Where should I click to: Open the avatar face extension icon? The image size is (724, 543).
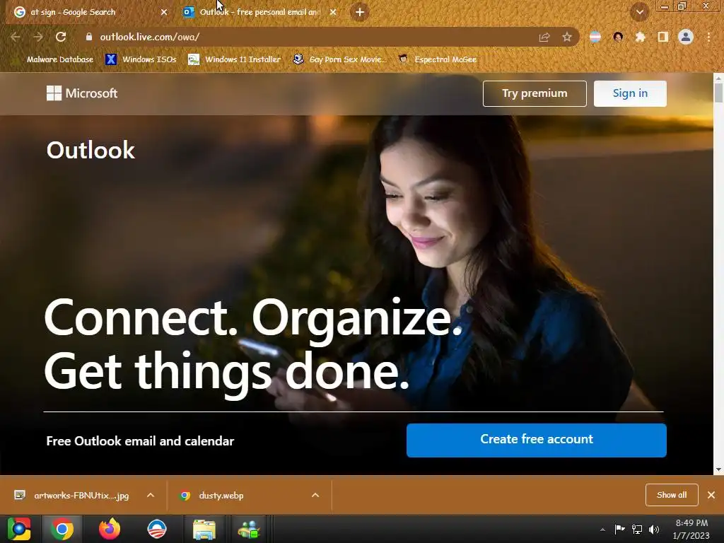pyautogui.click(x=618, y=37)
